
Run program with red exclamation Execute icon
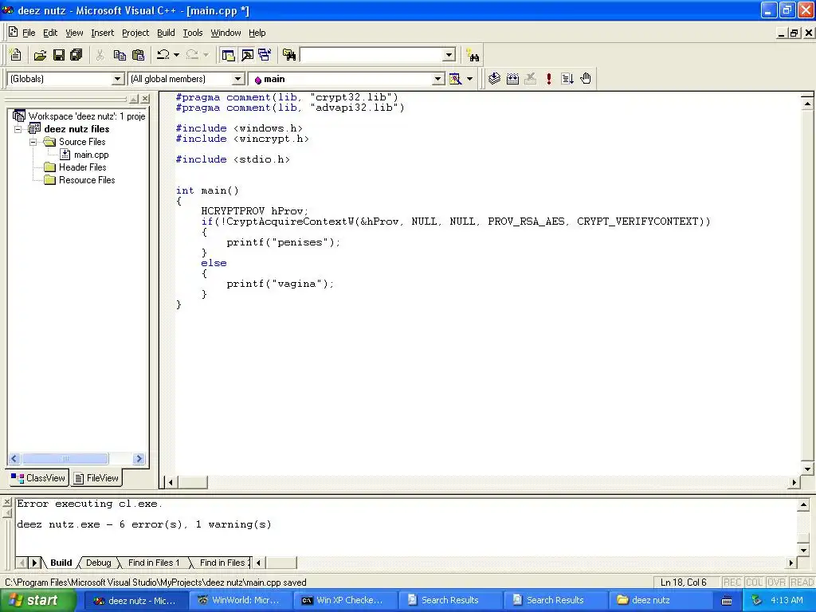(x=548, y=79)
